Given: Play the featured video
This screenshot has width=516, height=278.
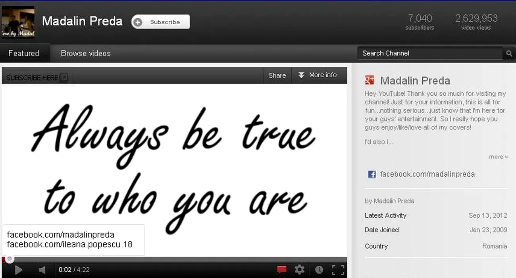Looking at the screenshot, I should 18,270.
